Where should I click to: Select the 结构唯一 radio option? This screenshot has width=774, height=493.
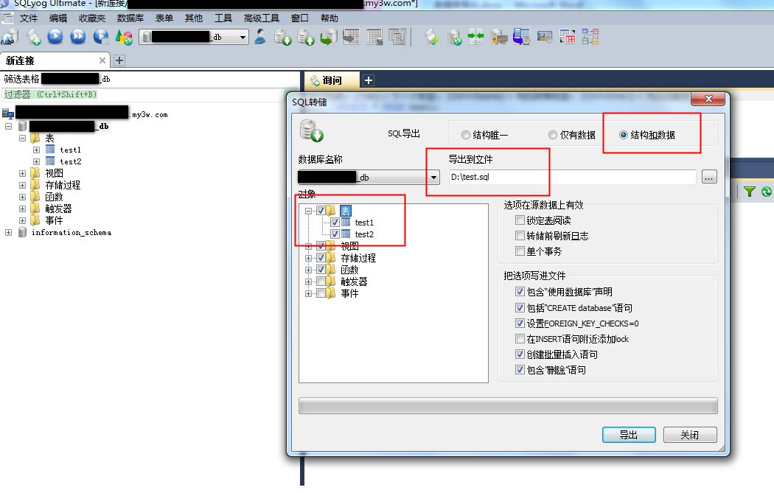[465, 135]
